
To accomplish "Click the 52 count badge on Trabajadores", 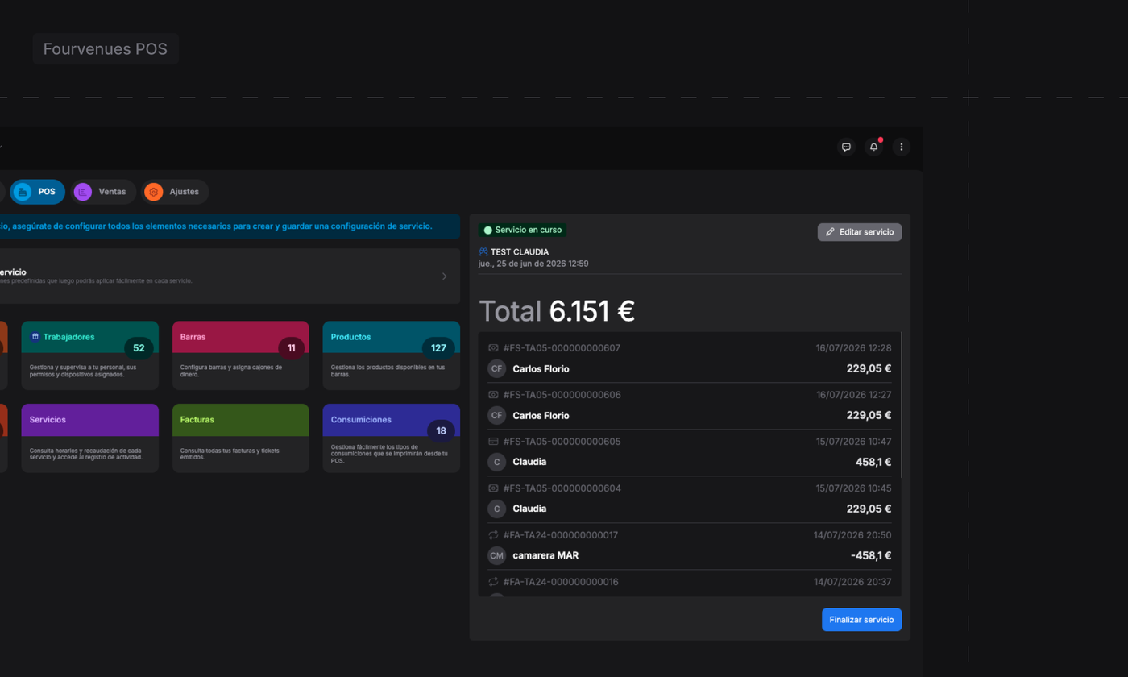I will point(139,348).
